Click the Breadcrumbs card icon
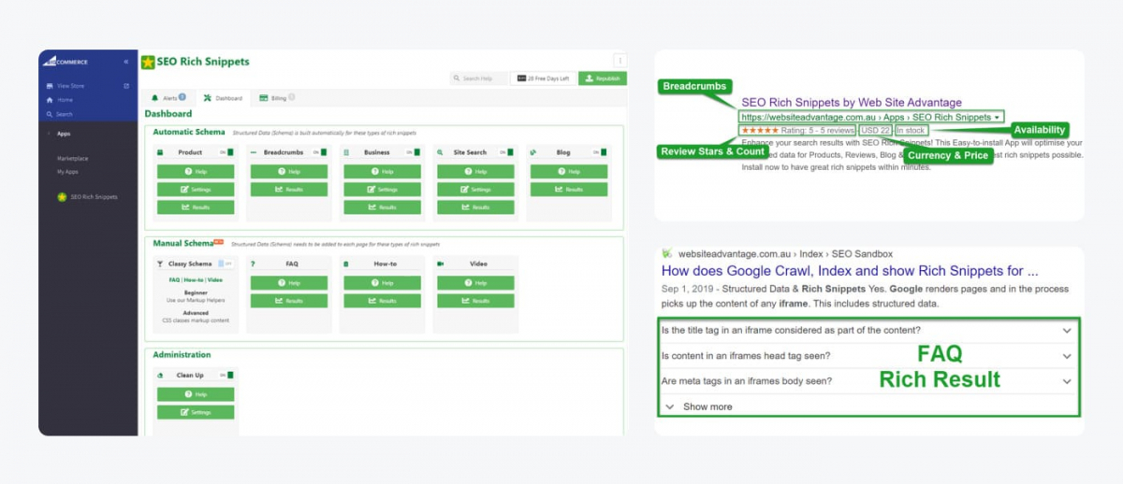Image resolution: width=1123 pixels, height=484 pixels. pyautogui.click(x=254, y=152)
